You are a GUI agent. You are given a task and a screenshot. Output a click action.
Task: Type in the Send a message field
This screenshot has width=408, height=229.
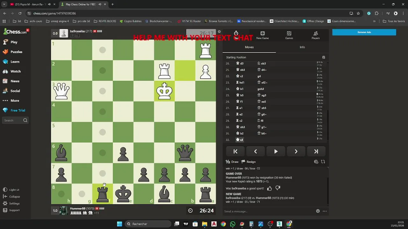point(269,211)
